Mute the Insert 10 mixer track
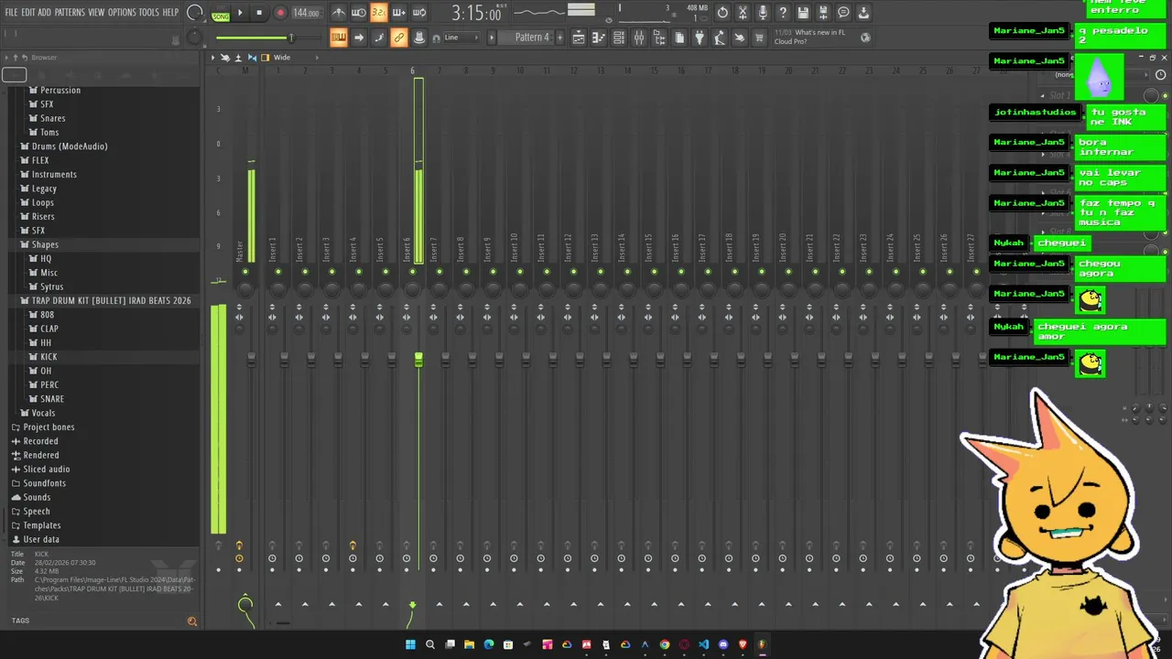This screenshot has height=659, width=1172. (519, 272)
